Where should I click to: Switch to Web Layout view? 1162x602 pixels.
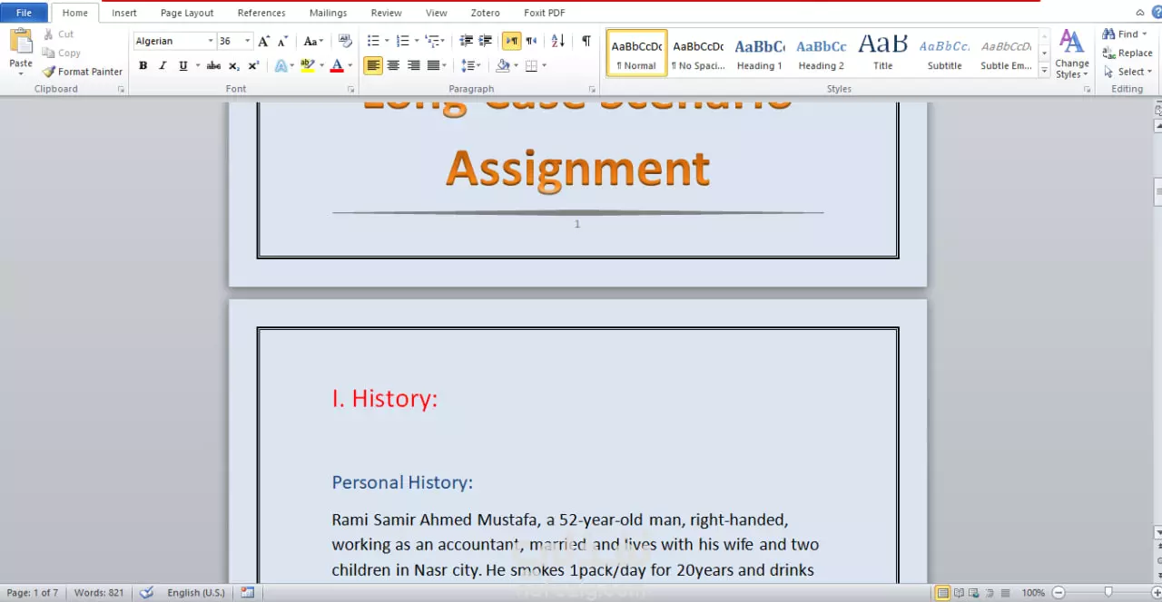tap(975, 593)
